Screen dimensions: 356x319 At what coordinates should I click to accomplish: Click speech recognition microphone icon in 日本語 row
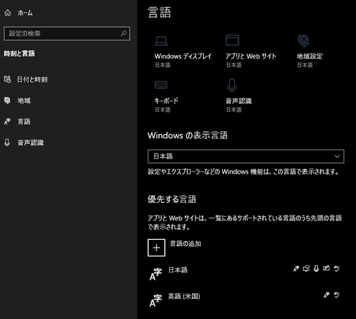[x=316, y=268]
